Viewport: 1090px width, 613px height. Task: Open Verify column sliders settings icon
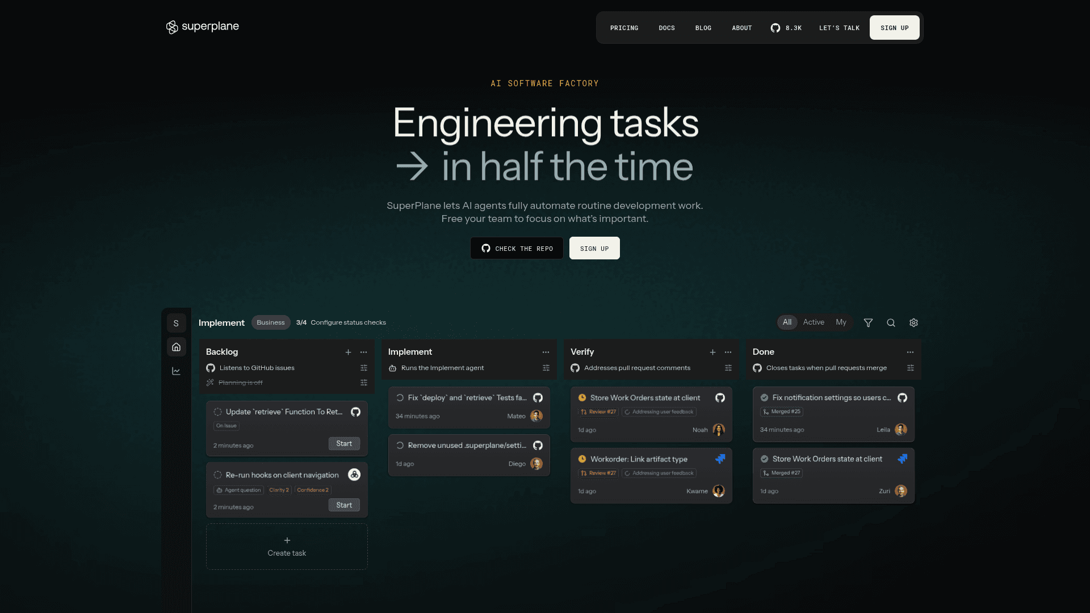(728, 368)
